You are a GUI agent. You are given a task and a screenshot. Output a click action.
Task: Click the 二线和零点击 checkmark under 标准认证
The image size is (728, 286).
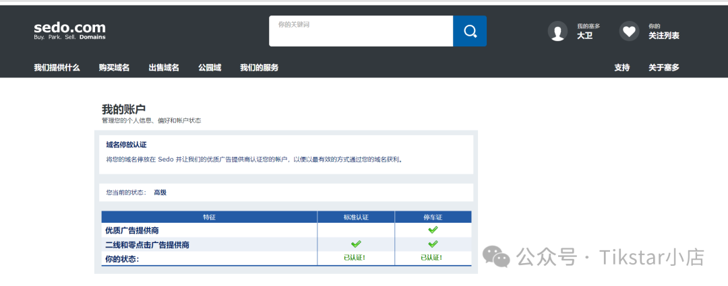(356, 244)
